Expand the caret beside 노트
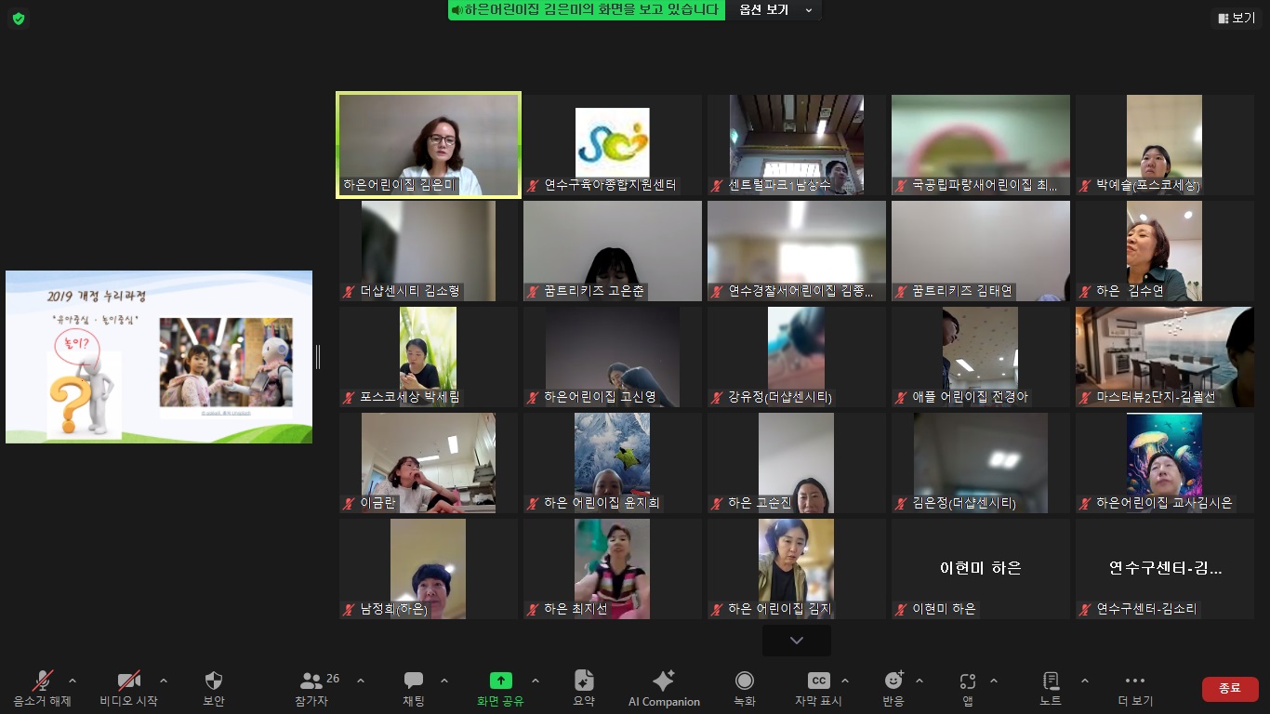 (x=1084, y=680)
